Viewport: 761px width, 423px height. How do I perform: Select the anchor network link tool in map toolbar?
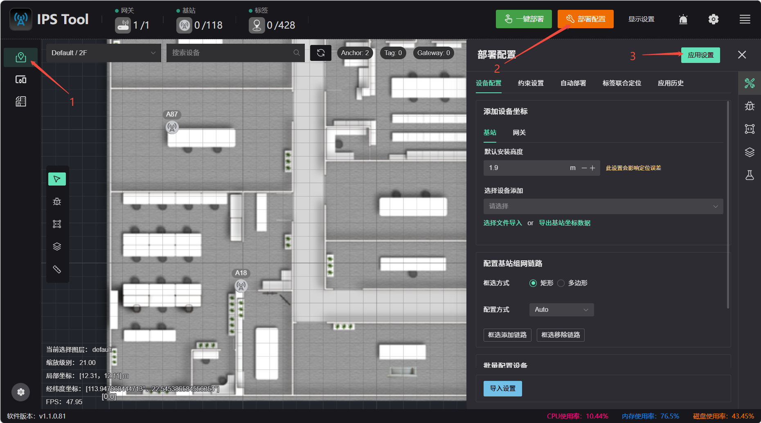click(57, 224)
